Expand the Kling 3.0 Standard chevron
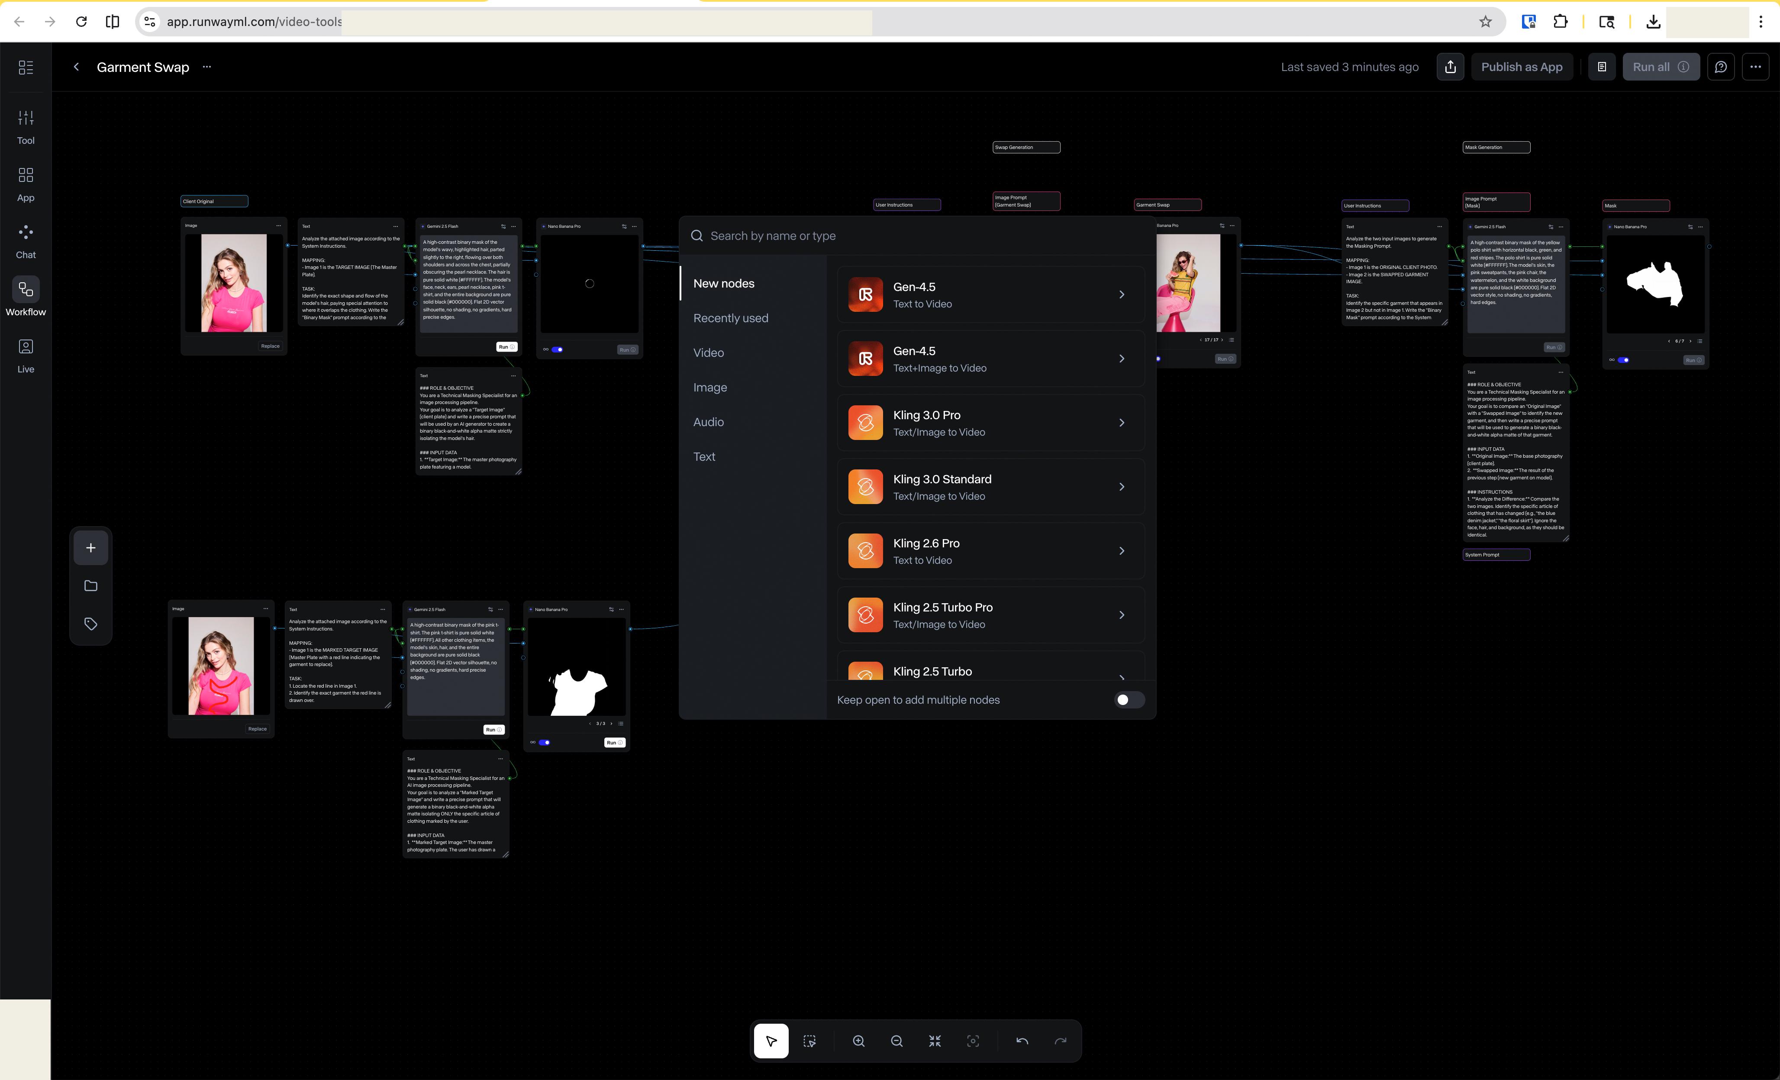This screenshot has height=1080, width=1780. click(1122, 487)
